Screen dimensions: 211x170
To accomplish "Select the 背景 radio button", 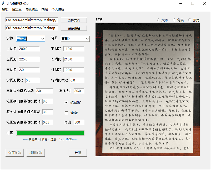I will click(x=173, y=20).
